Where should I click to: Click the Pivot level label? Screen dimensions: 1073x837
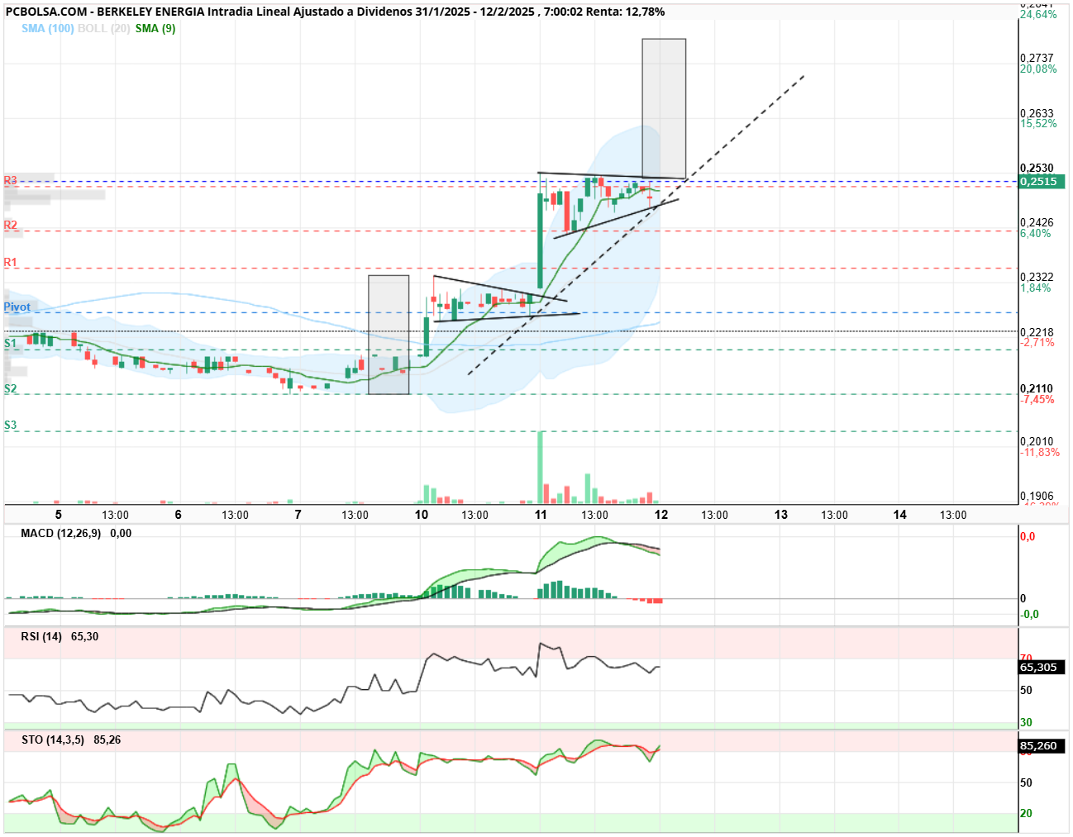pyautogui.click(x=17, y=307)
